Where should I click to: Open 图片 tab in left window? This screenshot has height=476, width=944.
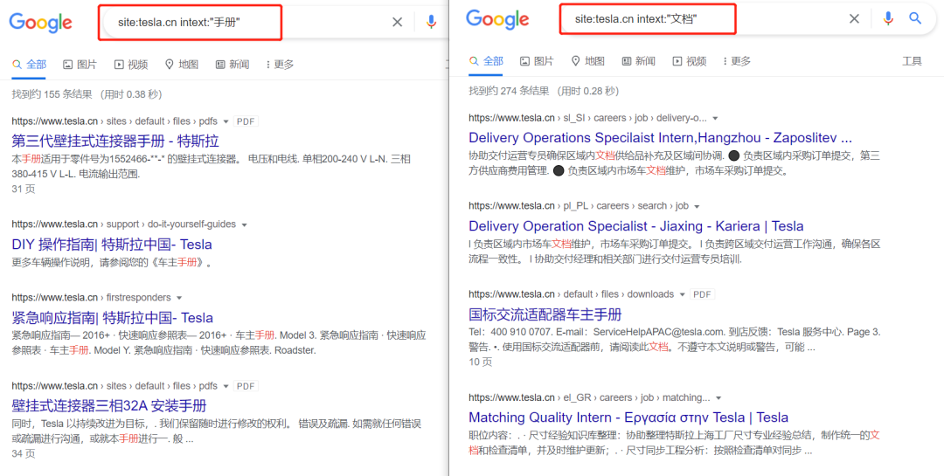click(x=80, y=65)
